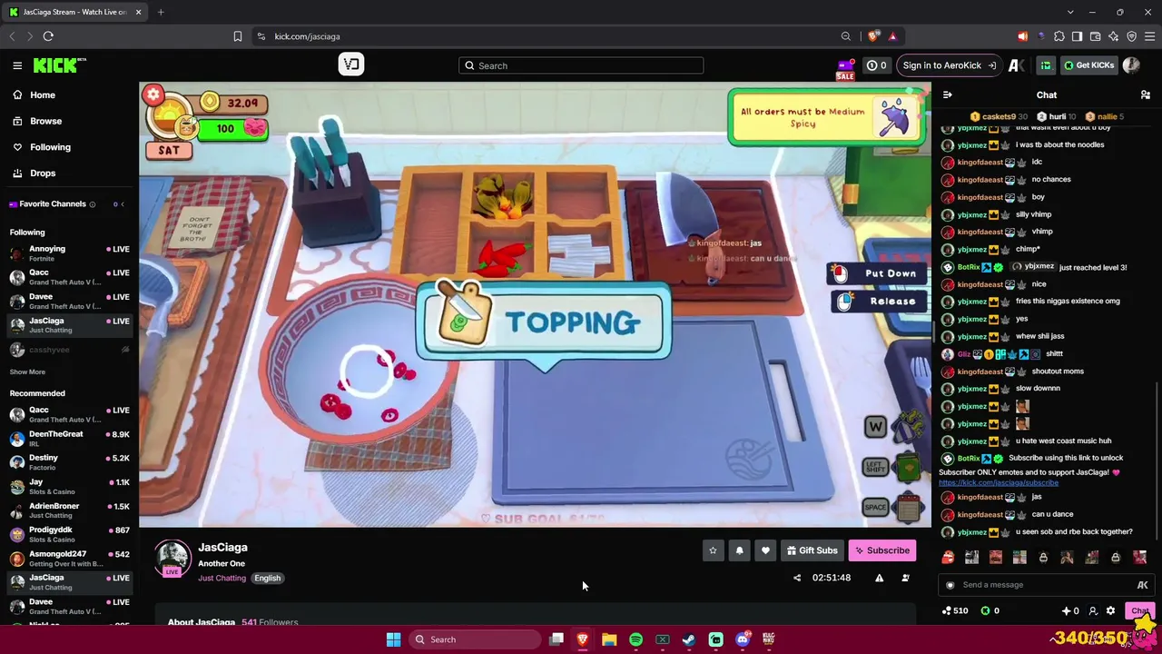Open Brave Wallet icon
Image resolution: width=1162 pixels, height=654 pixels.
pos(1095,36)
